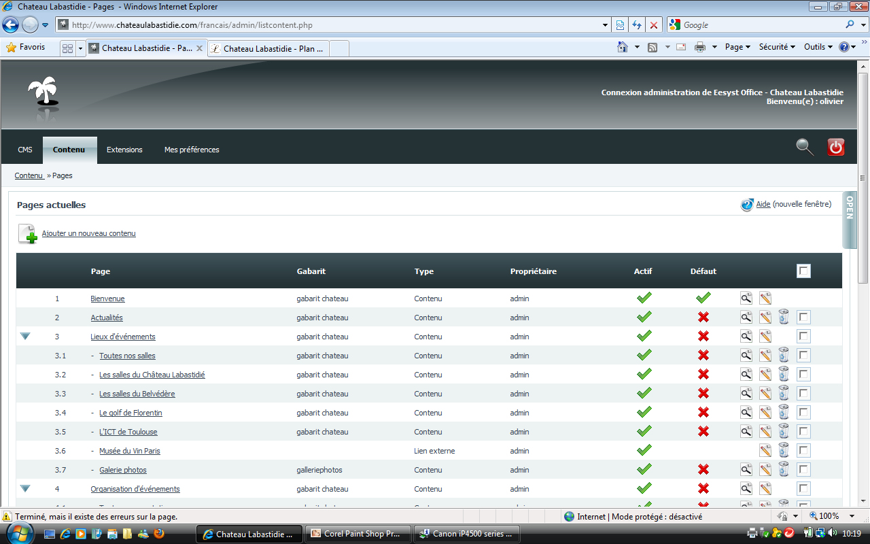The height and width of the screenshot is (544, 870).
Task: Open the Bienvenue page link
Action: coord(107,299)
